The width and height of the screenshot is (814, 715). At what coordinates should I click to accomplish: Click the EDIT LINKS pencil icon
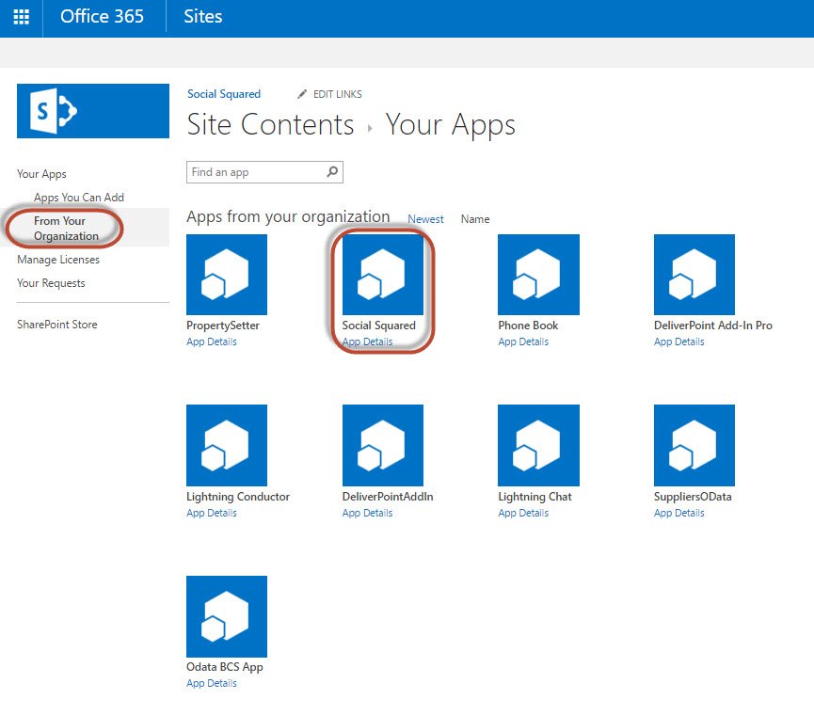302,94
